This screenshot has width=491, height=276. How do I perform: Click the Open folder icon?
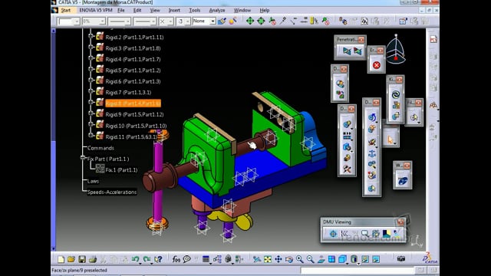click(x=71, y=259)
